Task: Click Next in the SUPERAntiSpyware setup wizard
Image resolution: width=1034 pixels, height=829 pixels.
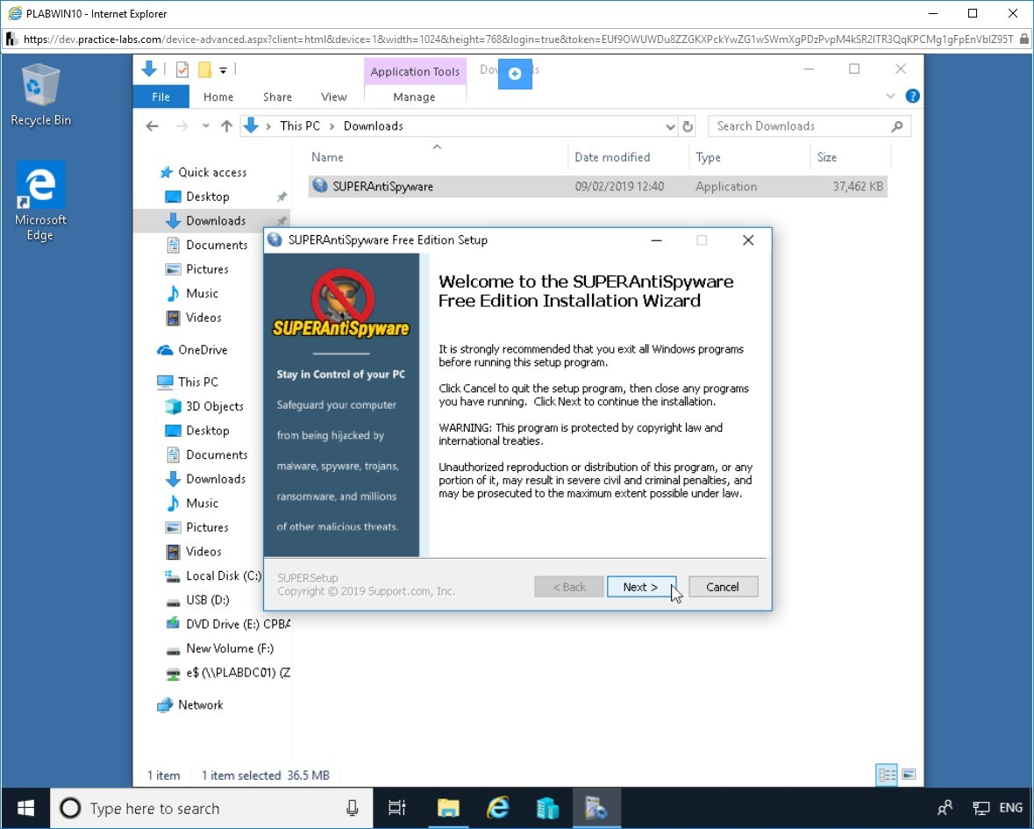Action: [641, 587]
